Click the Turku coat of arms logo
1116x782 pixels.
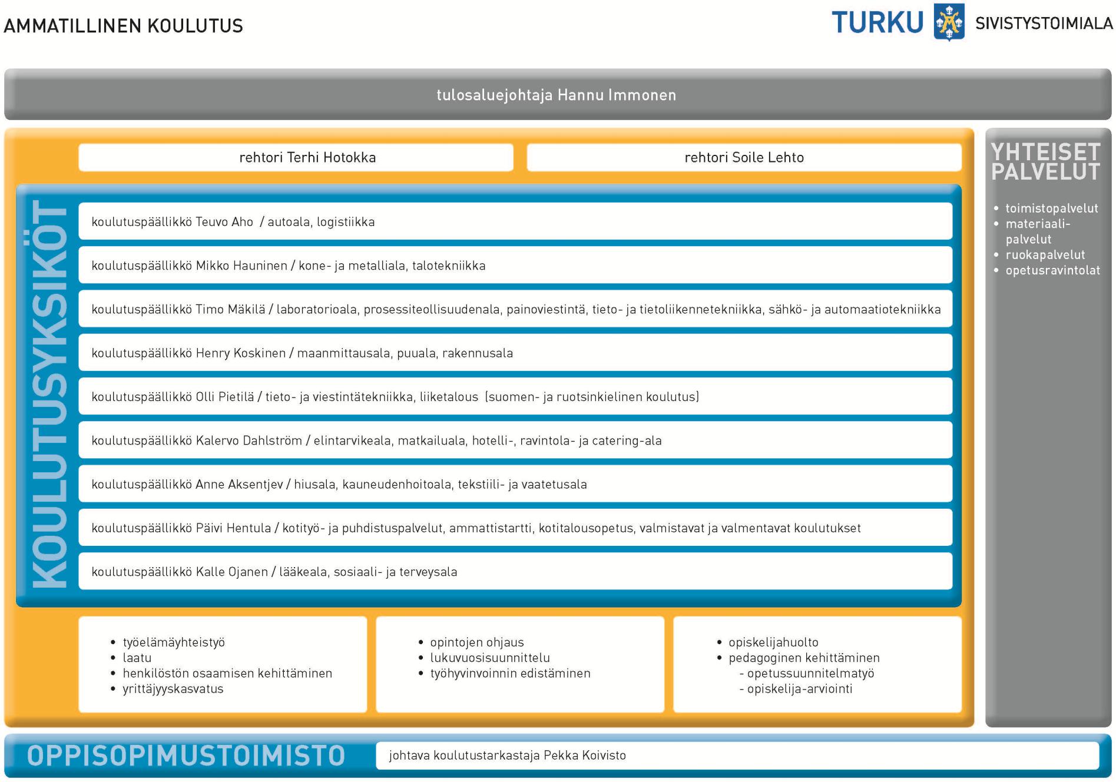point(949,22)
